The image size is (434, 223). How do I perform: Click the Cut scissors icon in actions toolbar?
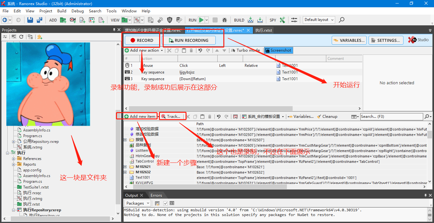click(169, 50)
